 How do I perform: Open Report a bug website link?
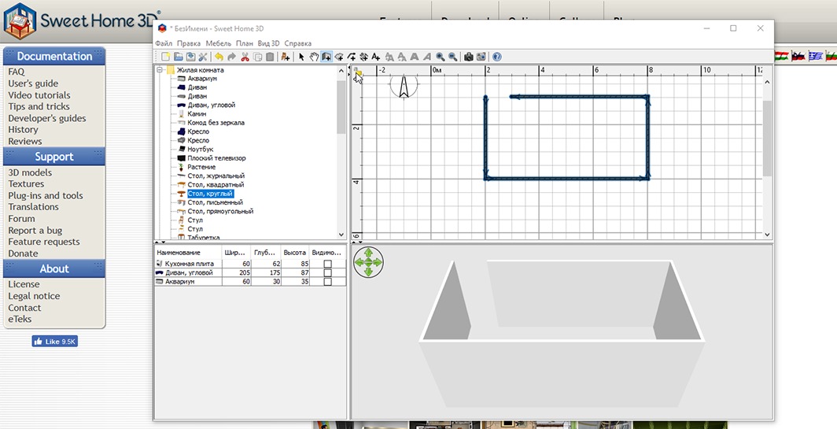[35, 231]
